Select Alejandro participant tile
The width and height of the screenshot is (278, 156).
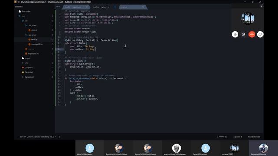pyautogui.click(x=263, y=148)
